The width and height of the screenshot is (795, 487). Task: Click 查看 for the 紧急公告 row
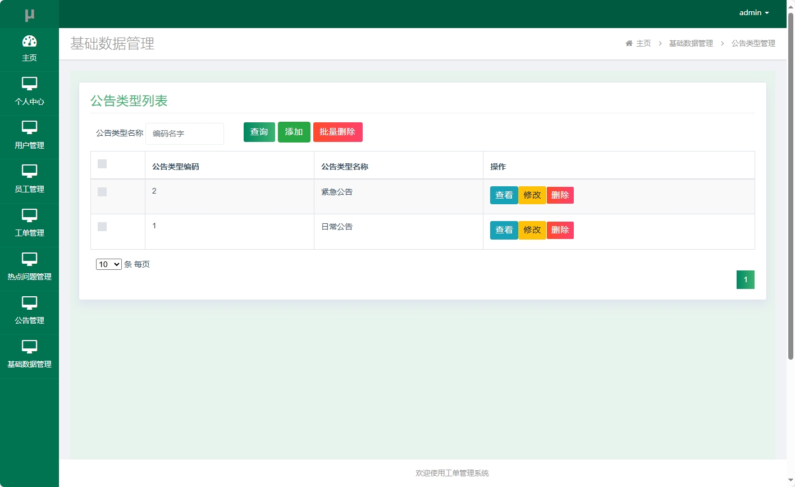[504, 195]
